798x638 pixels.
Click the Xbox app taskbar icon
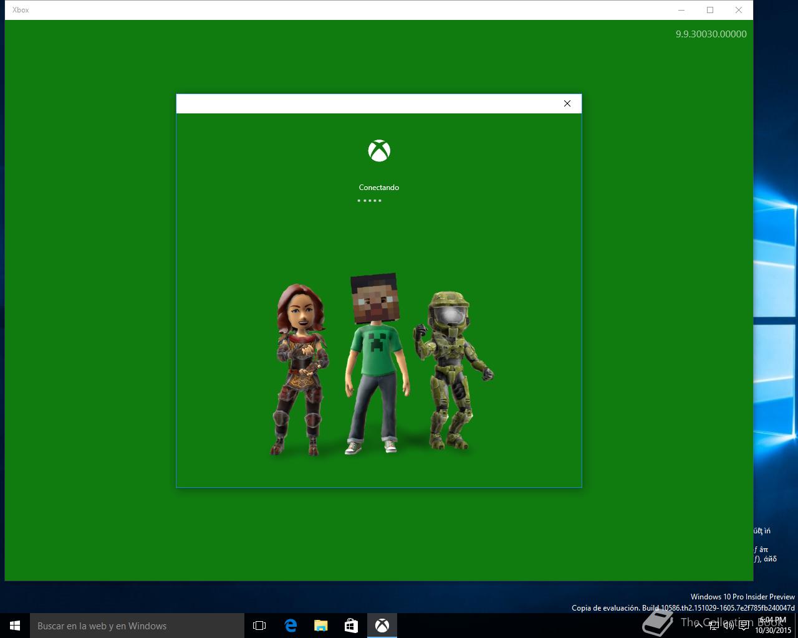click(x=382, y=626)
